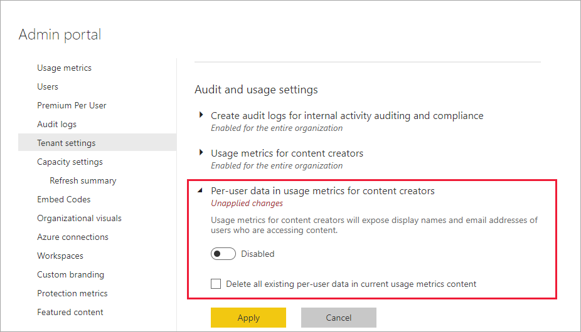
Task: Open Usage metrics in the sidebar
Action: point(64,68)
